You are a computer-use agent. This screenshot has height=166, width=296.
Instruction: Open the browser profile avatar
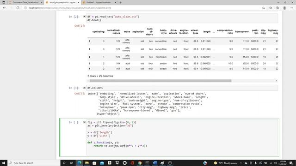pyautogui.click(x=284, y=8)
